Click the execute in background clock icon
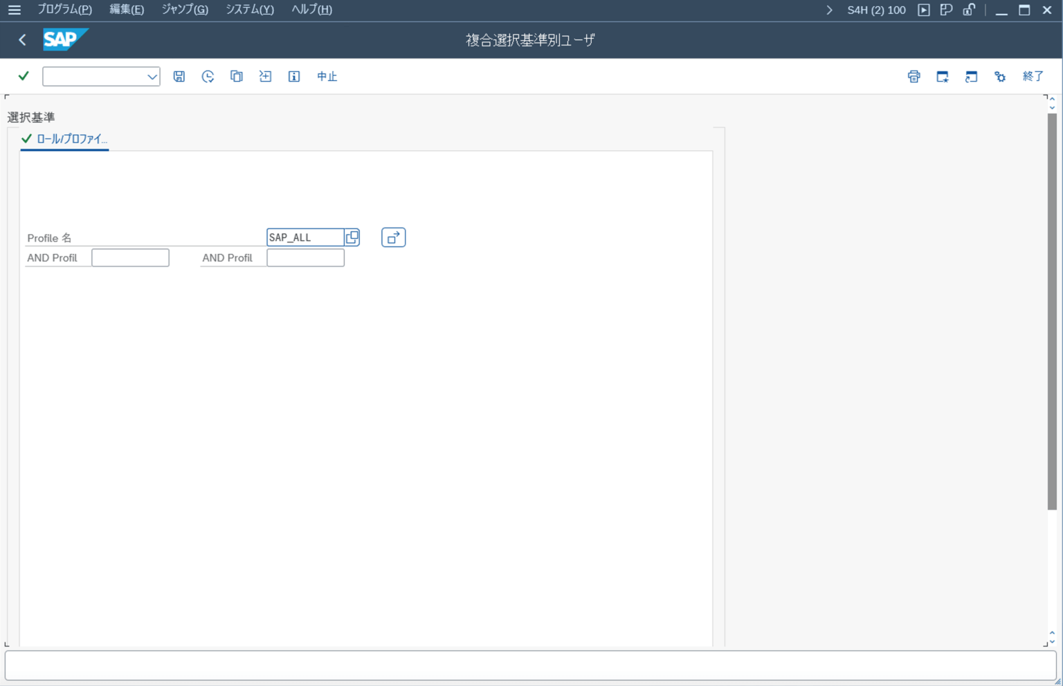This screenshot has width=1063, height=686. coord(208,76)
